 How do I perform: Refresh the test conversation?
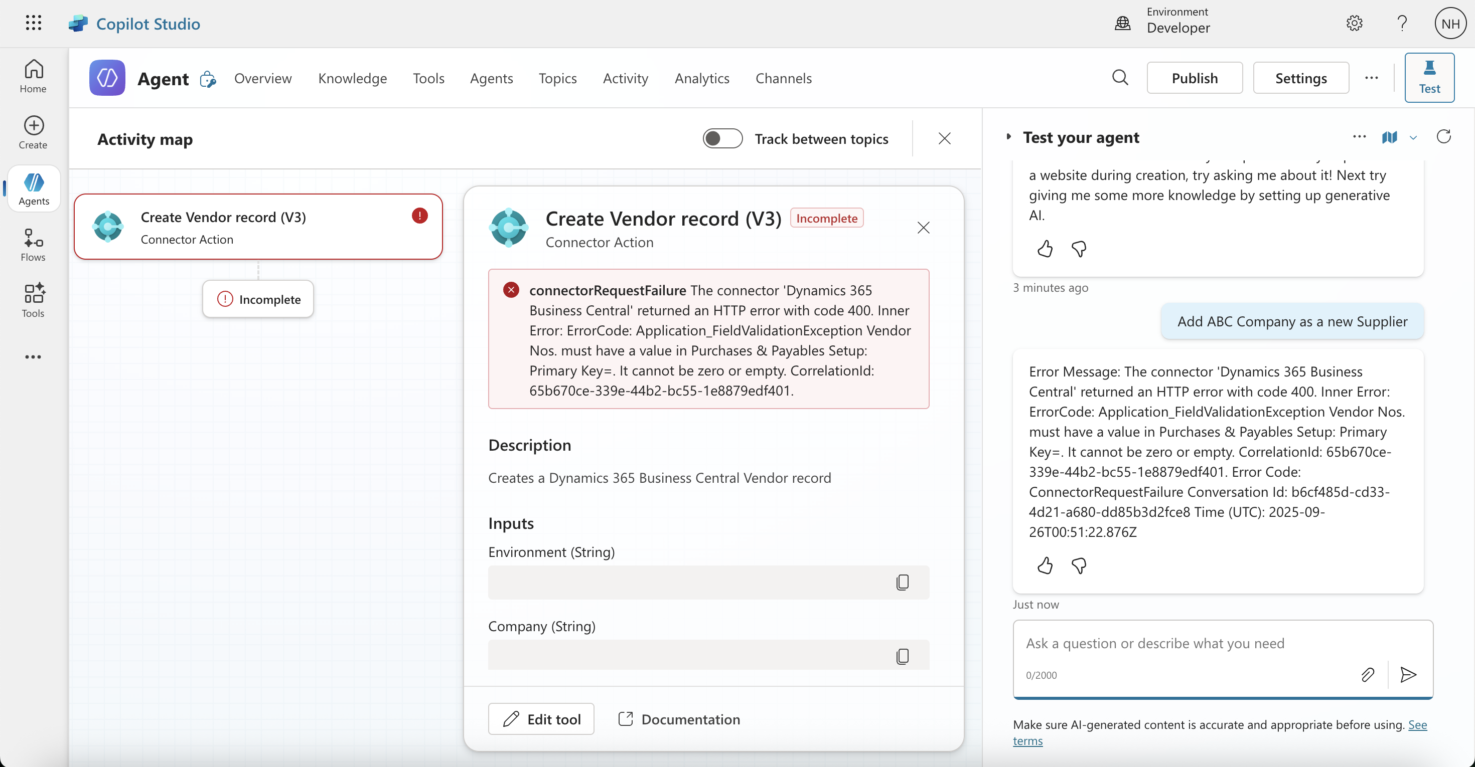(1443, 137)
